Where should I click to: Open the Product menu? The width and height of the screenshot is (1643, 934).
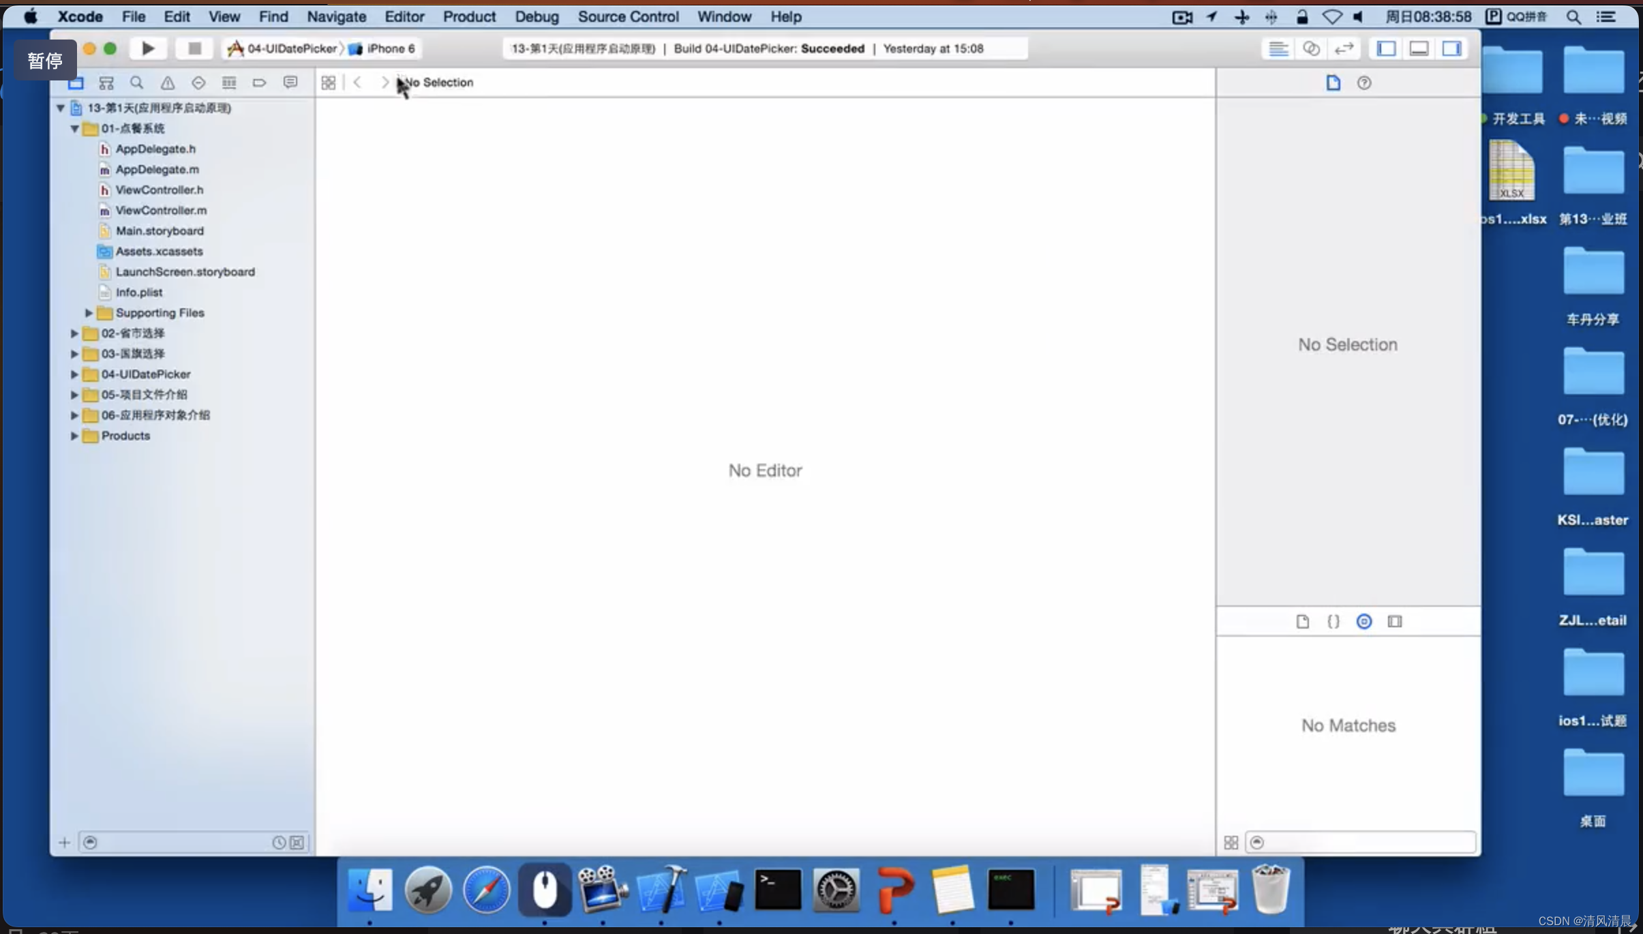point(469,16)
